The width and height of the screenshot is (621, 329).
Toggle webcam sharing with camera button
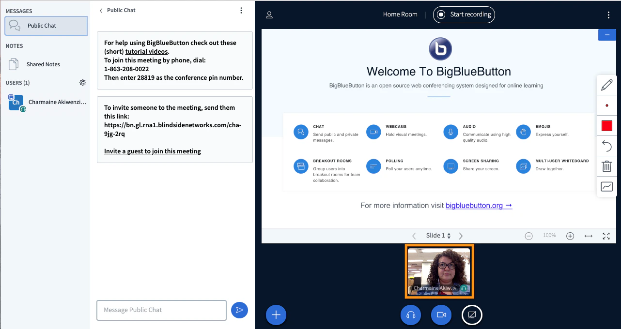tap(441, 315)
